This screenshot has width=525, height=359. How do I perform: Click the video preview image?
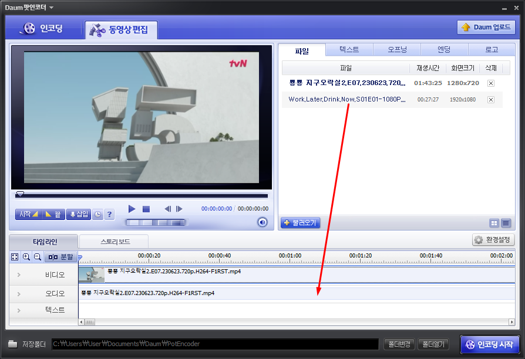(x=142, y=117)
